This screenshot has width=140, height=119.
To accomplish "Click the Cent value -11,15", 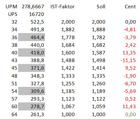I will click(x=128, y=60).
